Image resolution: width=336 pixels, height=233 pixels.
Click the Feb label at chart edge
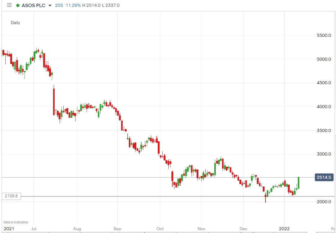pos(334,229)
